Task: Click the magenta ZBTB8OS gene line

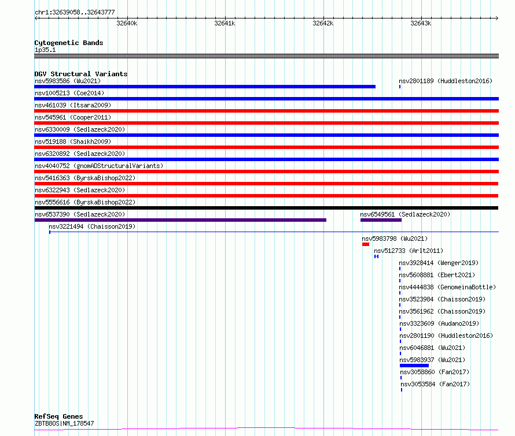Action: [266, 428]
